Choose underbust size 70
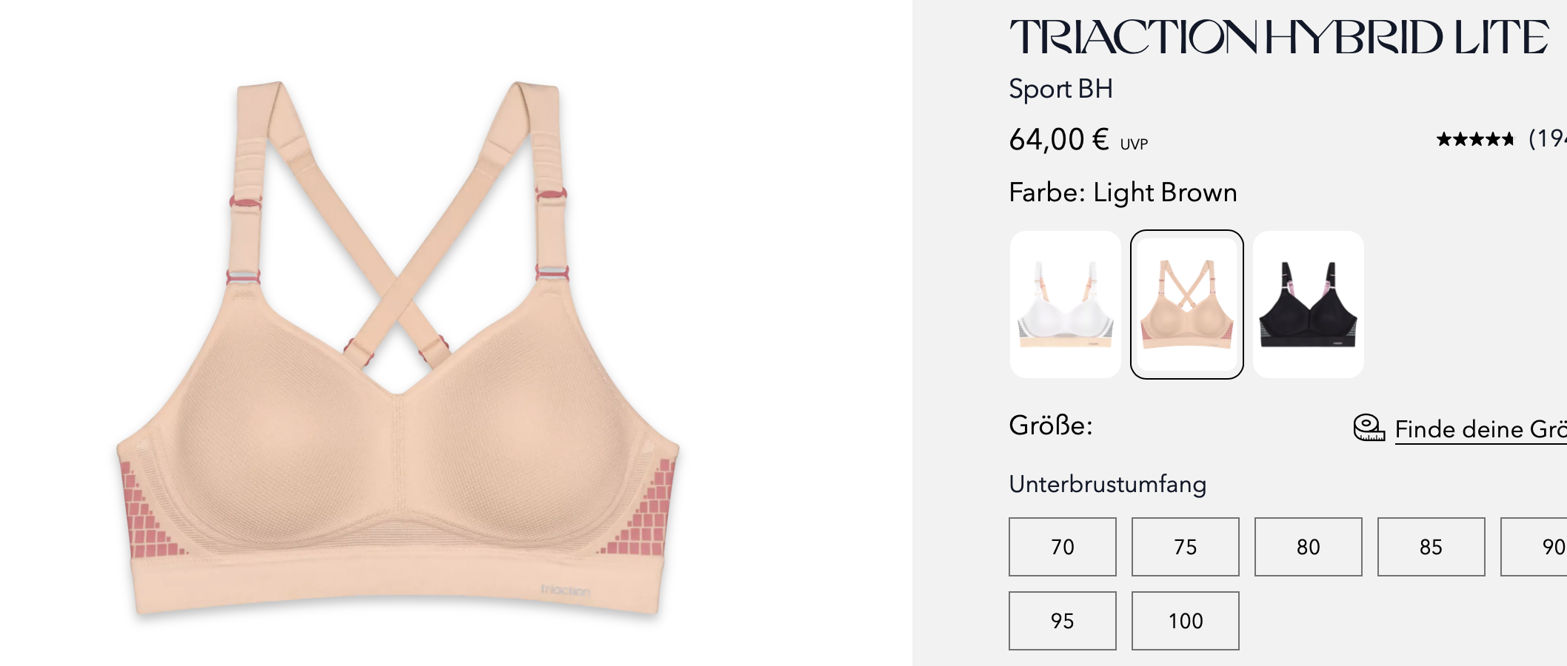 (1063, 547)
